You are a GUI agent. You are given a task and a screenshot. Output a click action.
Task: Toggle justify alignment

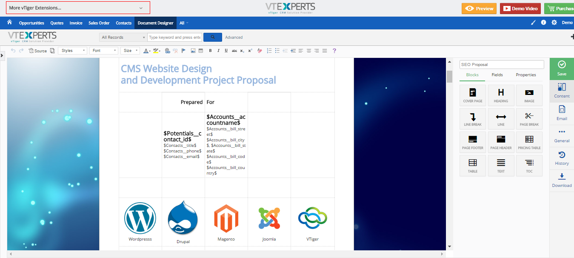[325, 51]
